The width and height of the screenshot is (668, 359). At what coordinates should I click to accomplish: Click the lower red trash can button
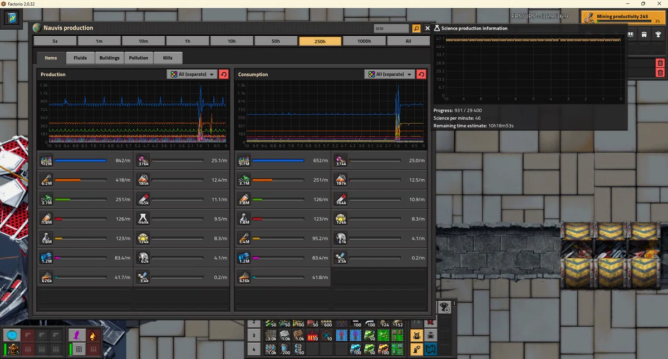click(660, 73)
